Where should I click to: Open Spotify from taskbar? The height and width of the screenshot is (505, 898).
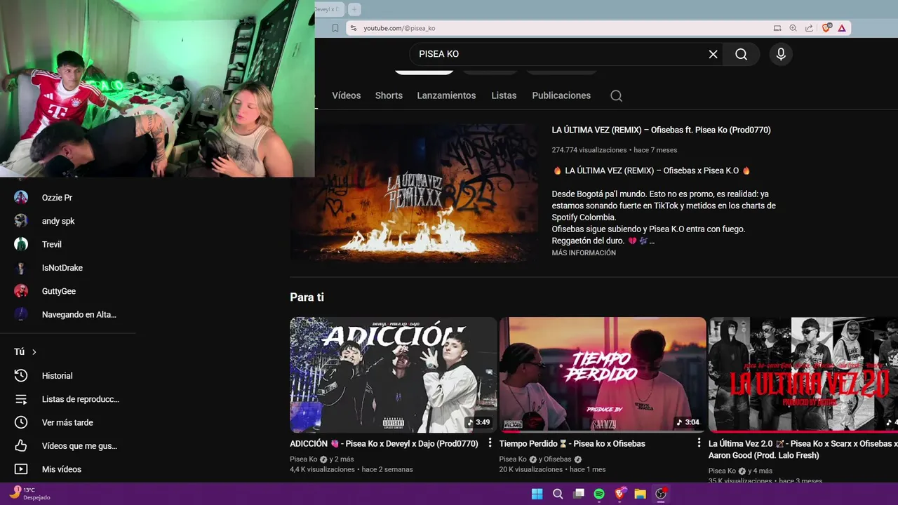tap(599, 494)
